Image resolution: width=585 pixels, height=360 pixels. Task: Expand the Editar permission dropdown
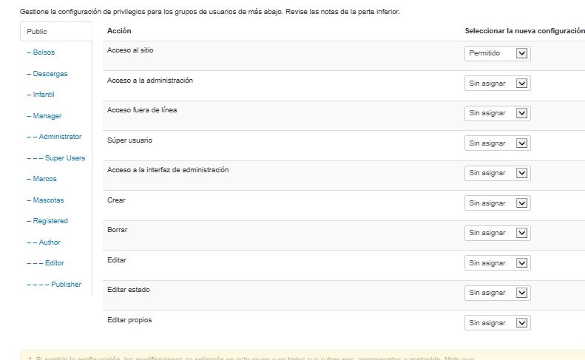click(x=497, y=263)
